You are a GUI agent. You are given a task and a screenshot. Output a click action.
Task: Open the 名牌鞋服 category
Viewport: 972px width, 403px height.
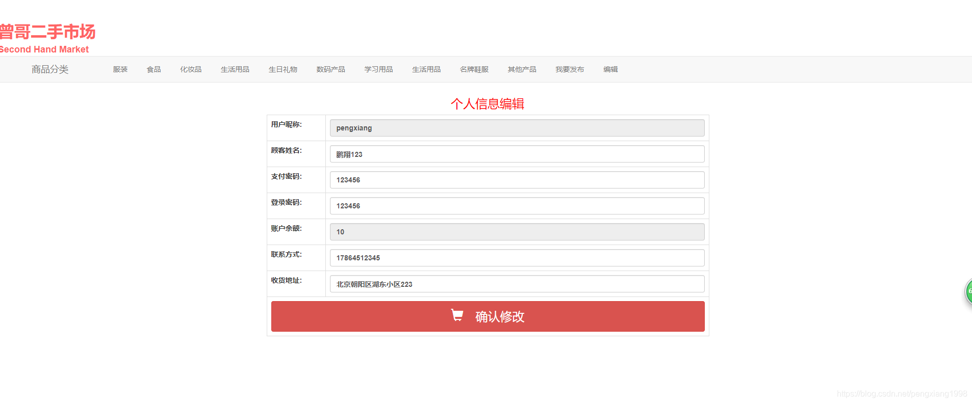(474, 69)
